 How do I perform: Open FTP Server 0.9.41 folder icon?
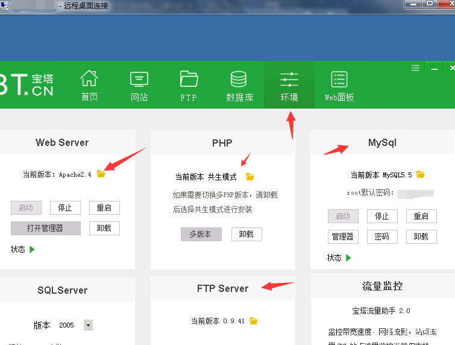254,321
